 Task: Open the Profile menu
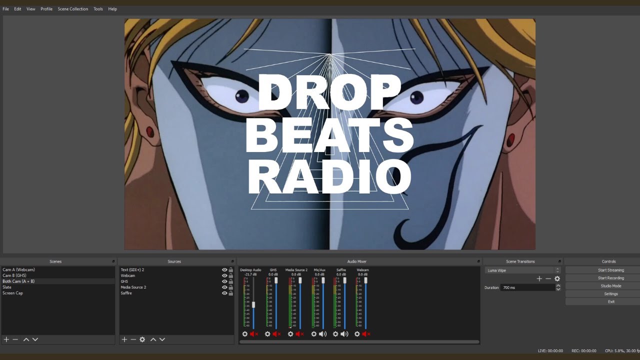pyautogui.click(x=46, y=9)
